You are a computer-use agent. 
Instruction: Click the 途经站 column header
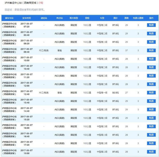(44, 18)
